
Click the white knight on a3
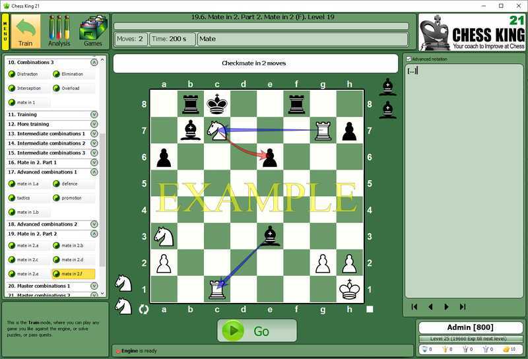pyautogui.click(x=164, y=236)
